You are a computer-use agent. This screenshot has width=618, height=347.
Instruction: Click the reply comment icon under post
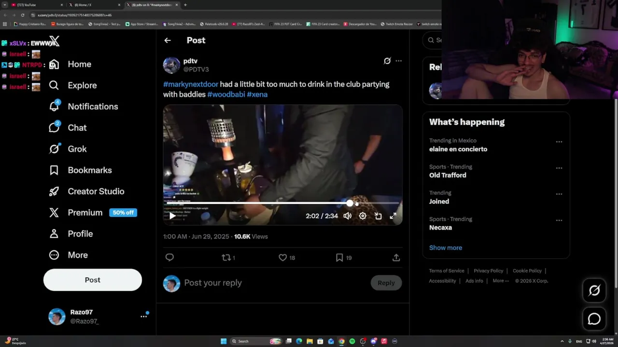click(x=169, y=258)
